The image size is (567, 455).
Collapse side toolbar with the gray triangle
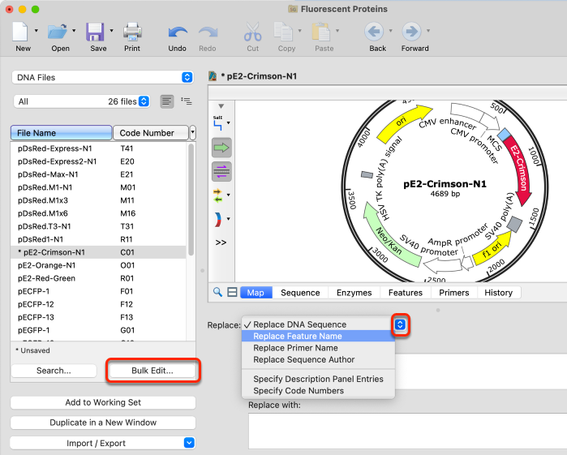(221, 106)
